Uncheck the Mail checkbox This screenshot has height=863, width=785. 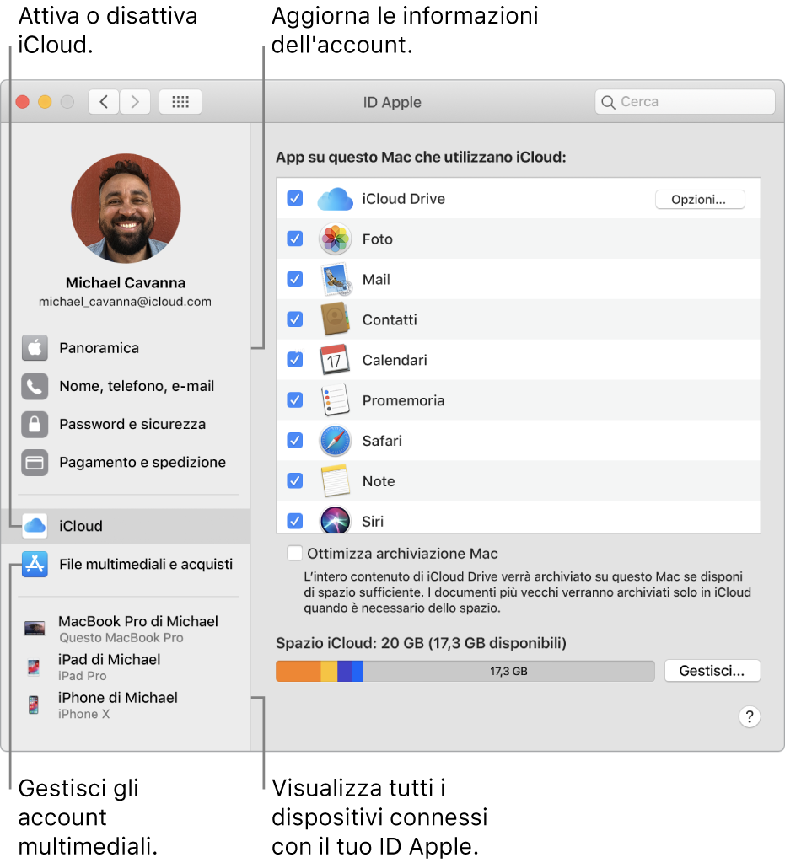click(x=295, y=279)
